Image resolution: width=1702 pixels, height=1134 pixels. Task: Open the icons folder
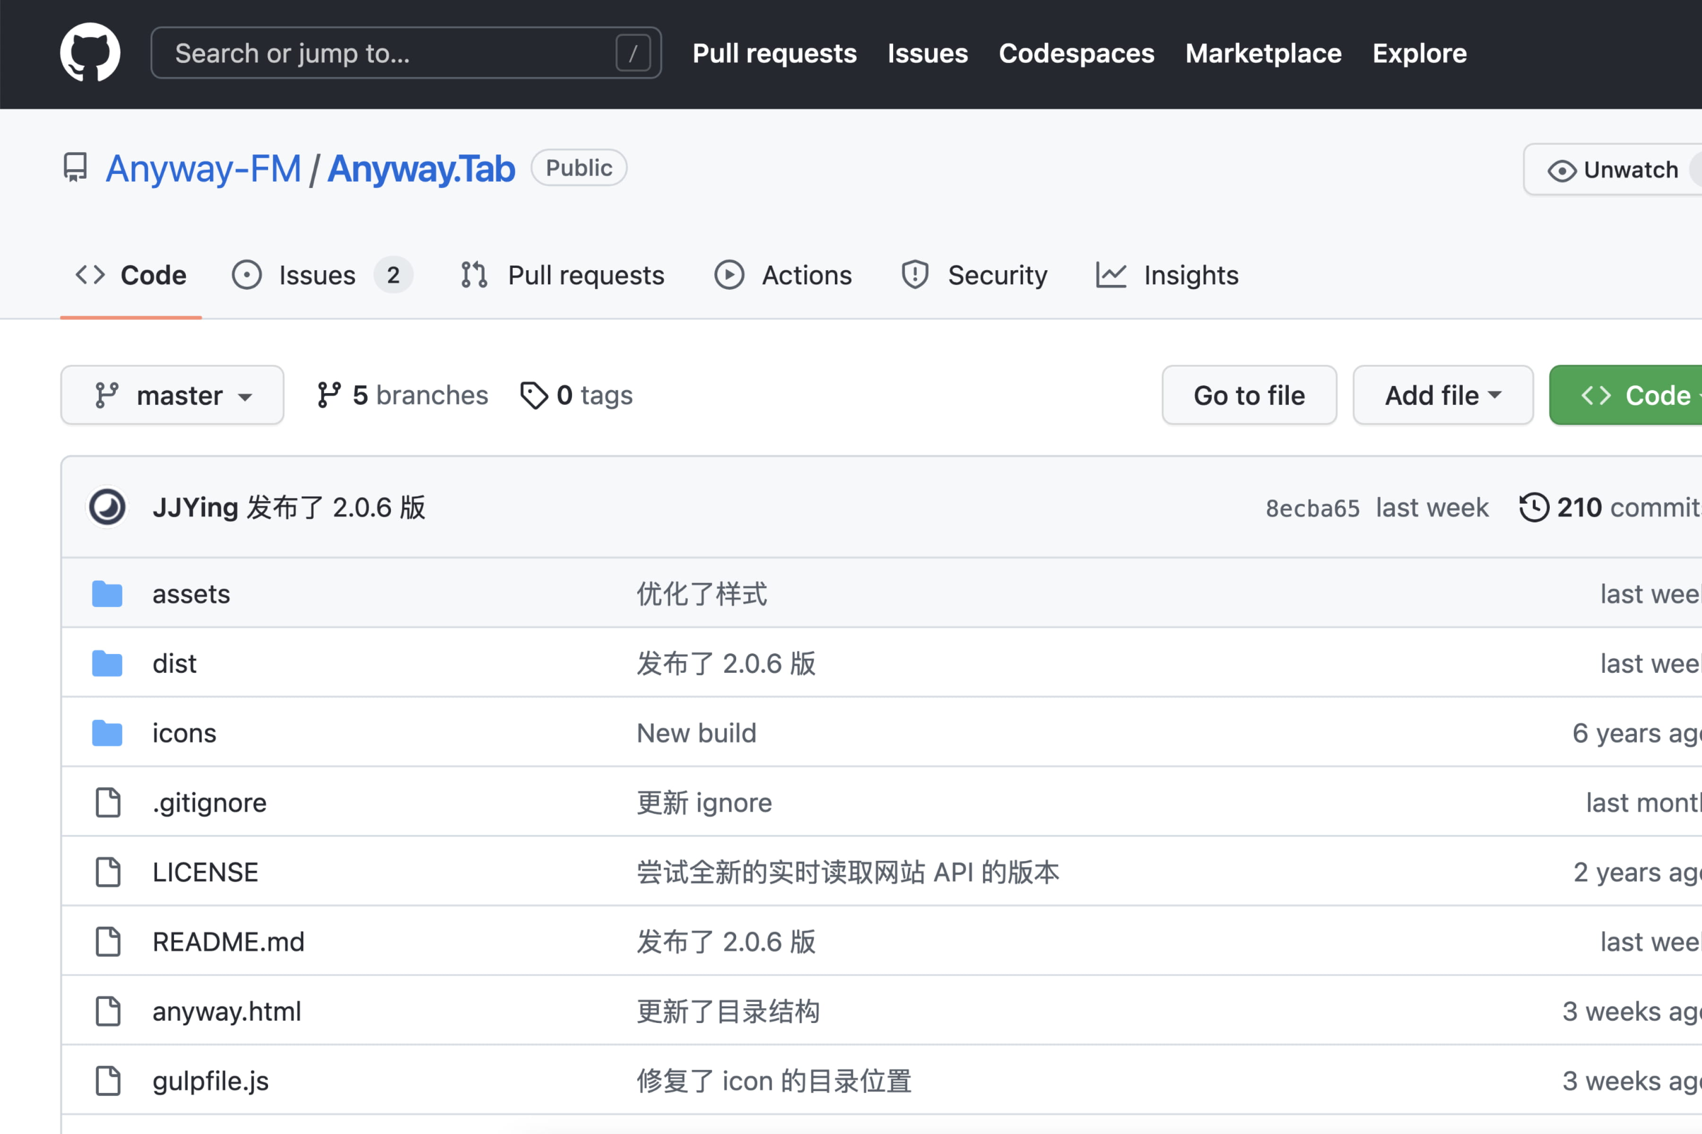(x=184, y=733)
